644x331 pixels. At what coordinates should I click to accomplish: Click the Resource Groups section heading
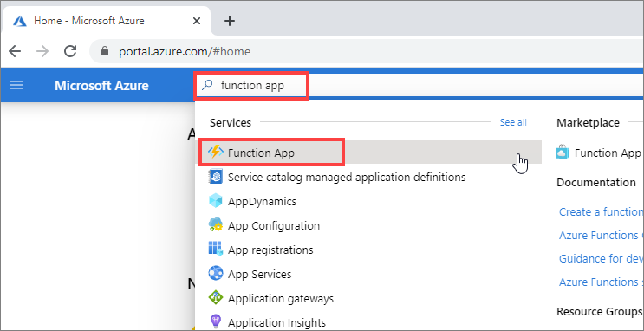coord(600,311)
